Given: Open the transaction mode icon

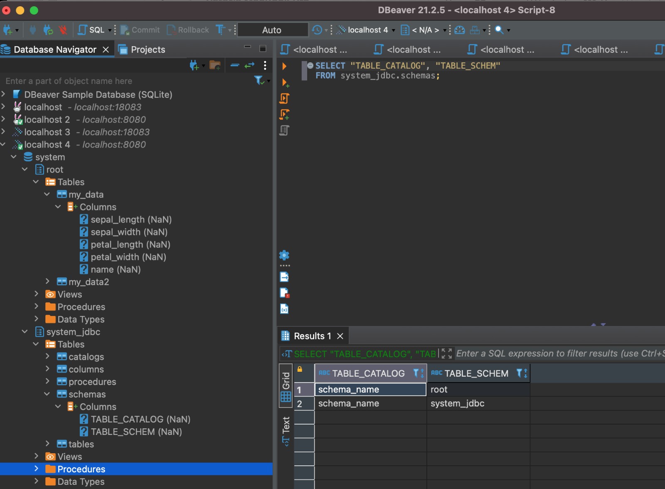Looking at the screenshot, I should (220, 30).
